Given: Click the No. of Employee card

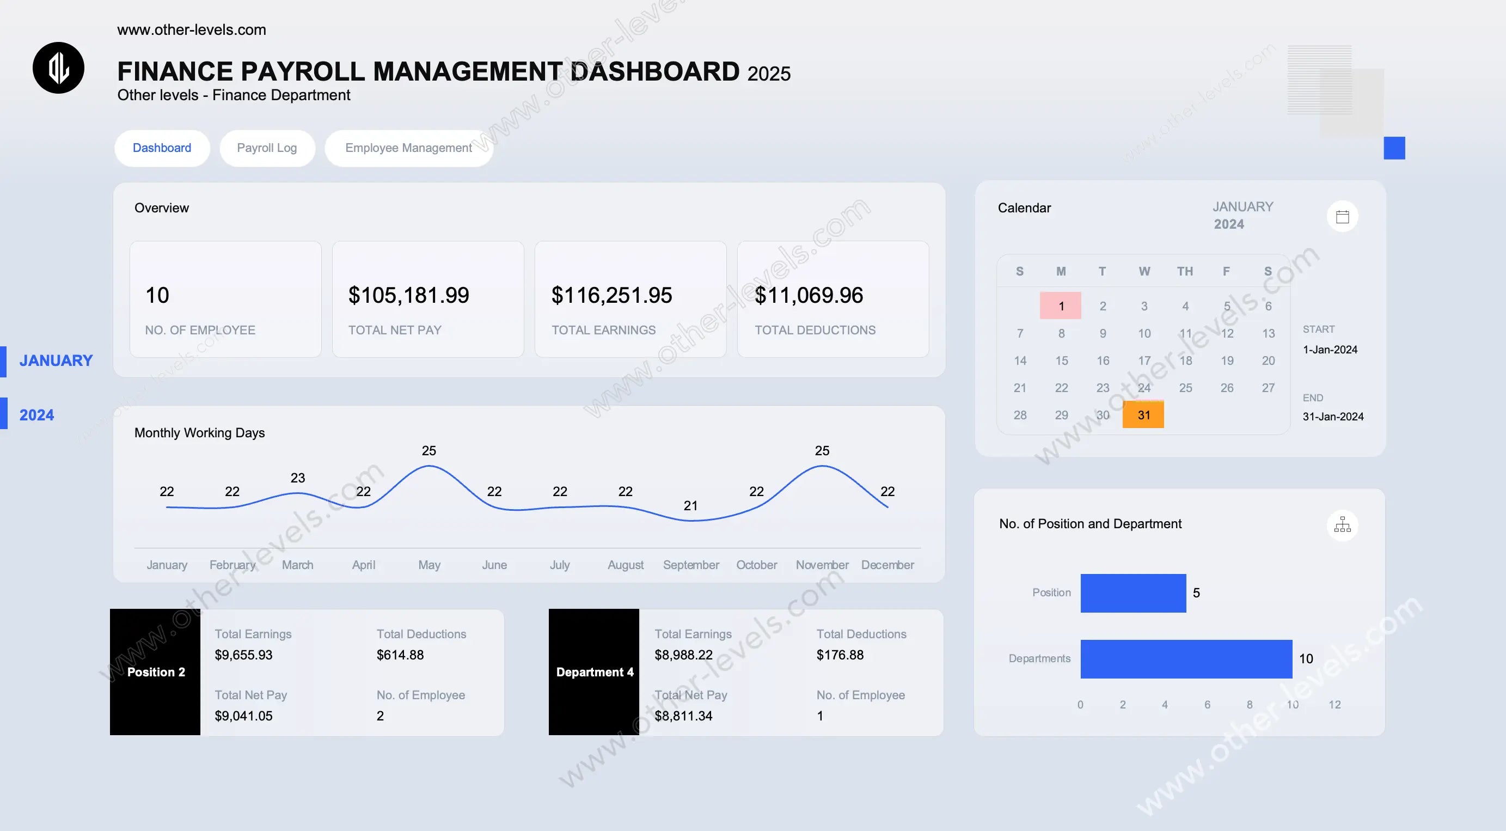Looking at the screenshot, I should 225,300.
